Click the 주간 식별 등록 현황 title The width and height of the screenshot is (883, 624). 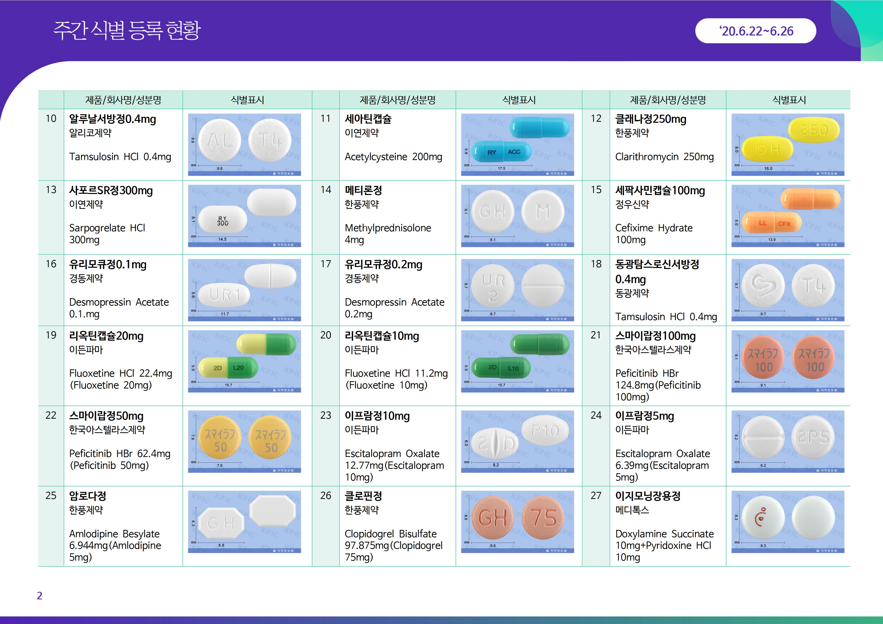(x=127, y=30)
